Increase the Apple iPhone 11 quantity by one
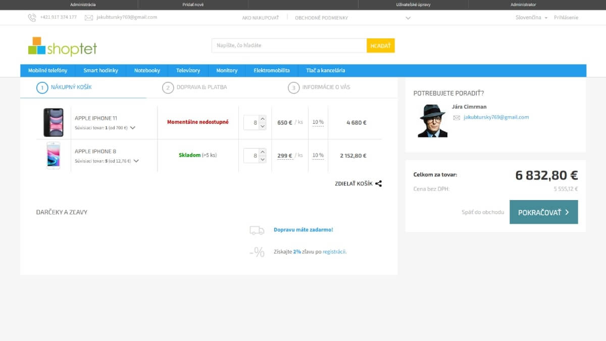The width and height of the screenshot is (606, 341). (x=262, y=119)
